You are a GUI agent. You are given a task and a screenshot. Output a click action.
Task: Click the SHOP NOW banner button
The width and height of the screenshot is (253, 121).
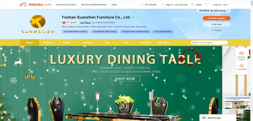tap(125, 79)
